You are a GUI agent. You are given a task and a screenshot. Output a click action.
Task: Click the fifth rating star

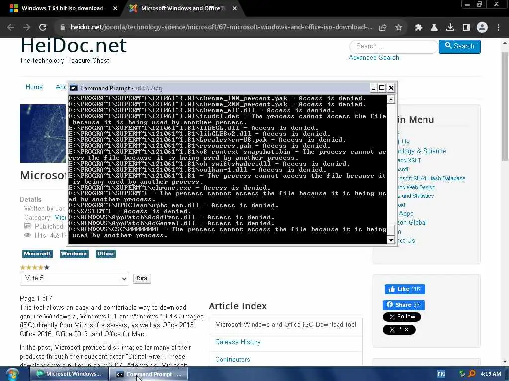[x=47, y=267]
